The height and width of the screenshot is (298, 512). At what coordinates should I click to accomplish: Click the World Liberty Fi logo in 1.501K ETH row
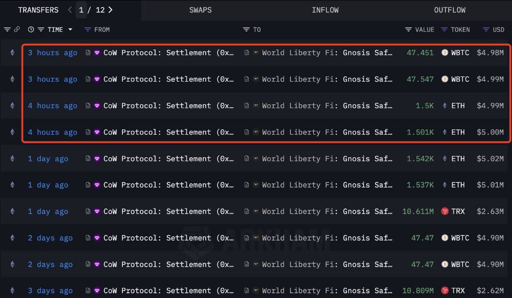256,132
